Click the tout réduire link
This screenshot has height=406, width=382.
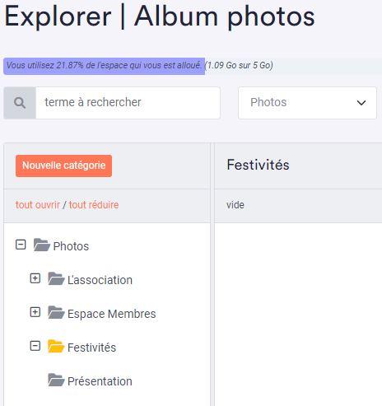coord(94,205)
